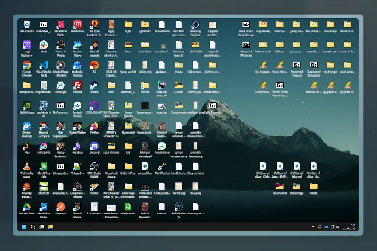The width and height of the screenshot is (377, 251).
Task: Launch the Notepad++ shortcut
Action: click(x=77, y=166)
